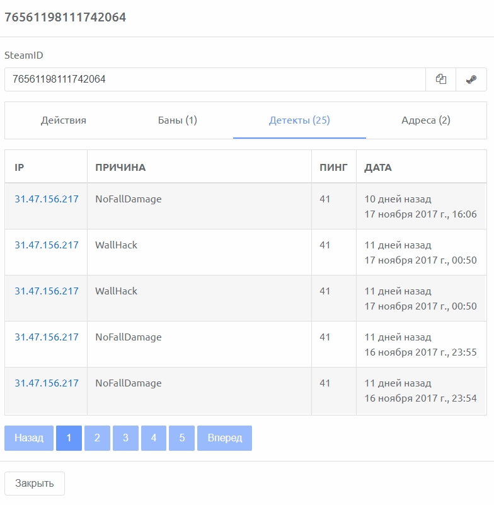Select the Детекты (25) tab
The height and width of the screenshot is (505, 494).
[x=299, y=120]
